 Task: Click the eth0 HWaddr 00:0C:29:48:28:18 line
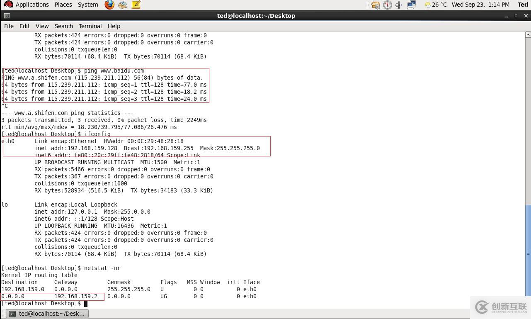coord(92,141)
